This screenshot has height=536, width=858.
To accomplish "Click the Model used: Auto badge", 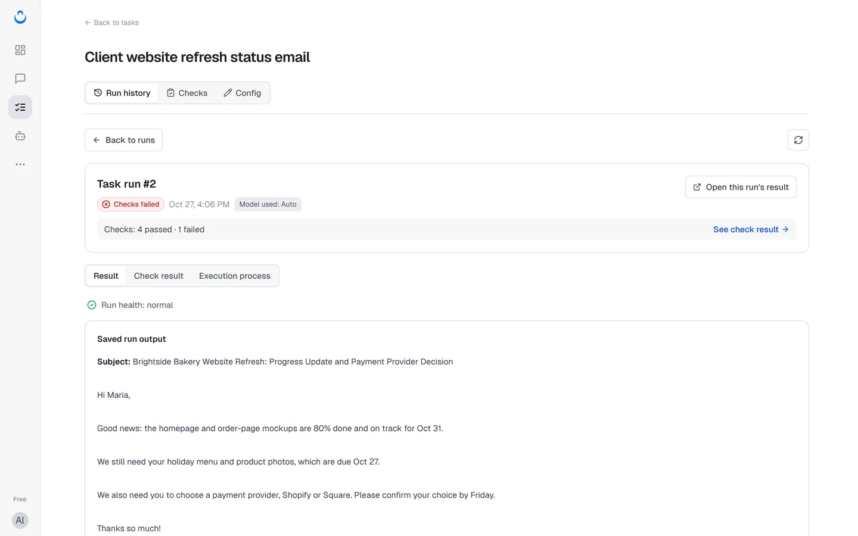I will coord(268,204).
